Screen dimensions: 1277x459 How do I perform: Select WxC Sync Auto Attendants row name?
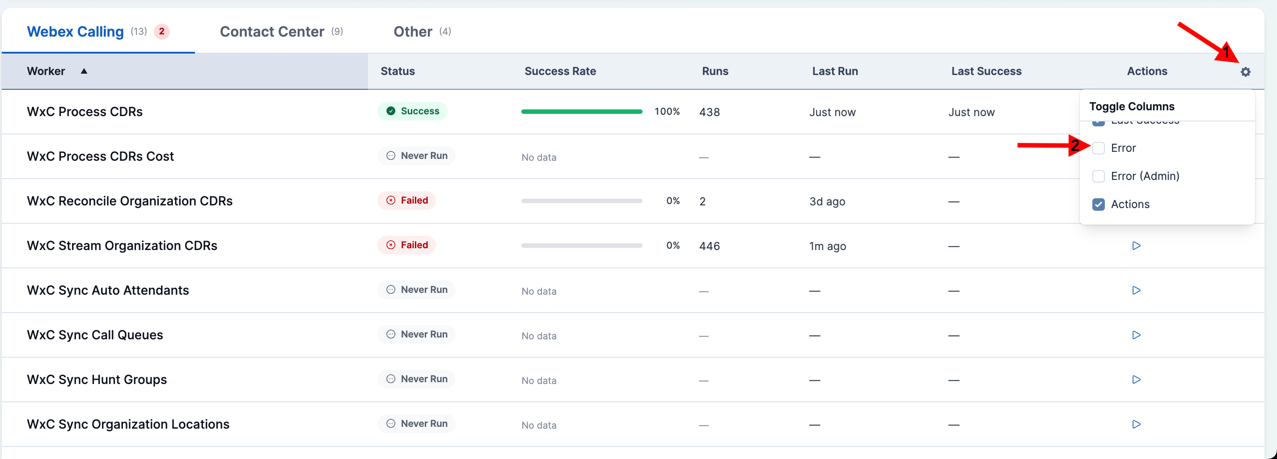108,290
